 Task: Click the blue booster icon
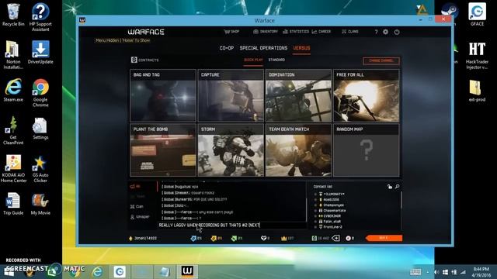click(x=193, y=238)
